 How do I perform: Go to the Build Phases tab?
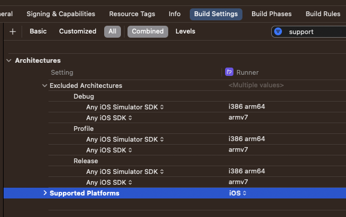[271, 14]
